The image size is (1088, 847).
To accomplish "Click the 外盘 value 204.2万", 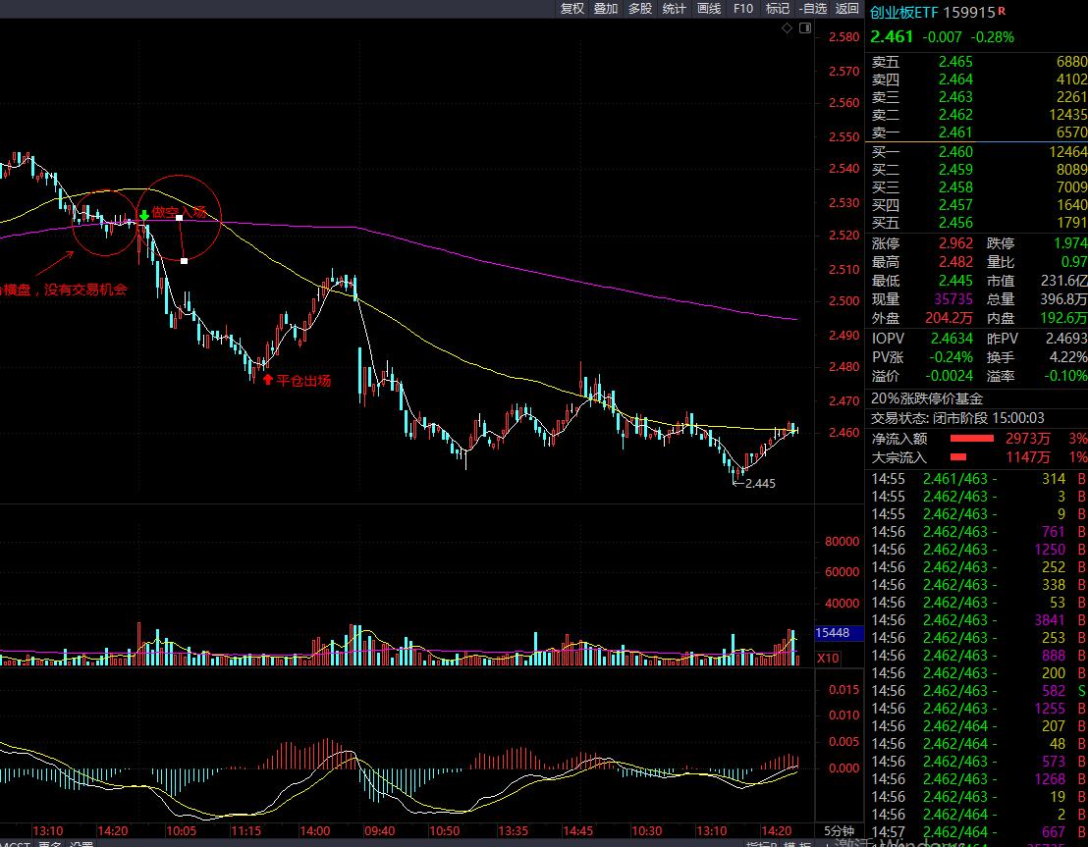I will (949, 318).
